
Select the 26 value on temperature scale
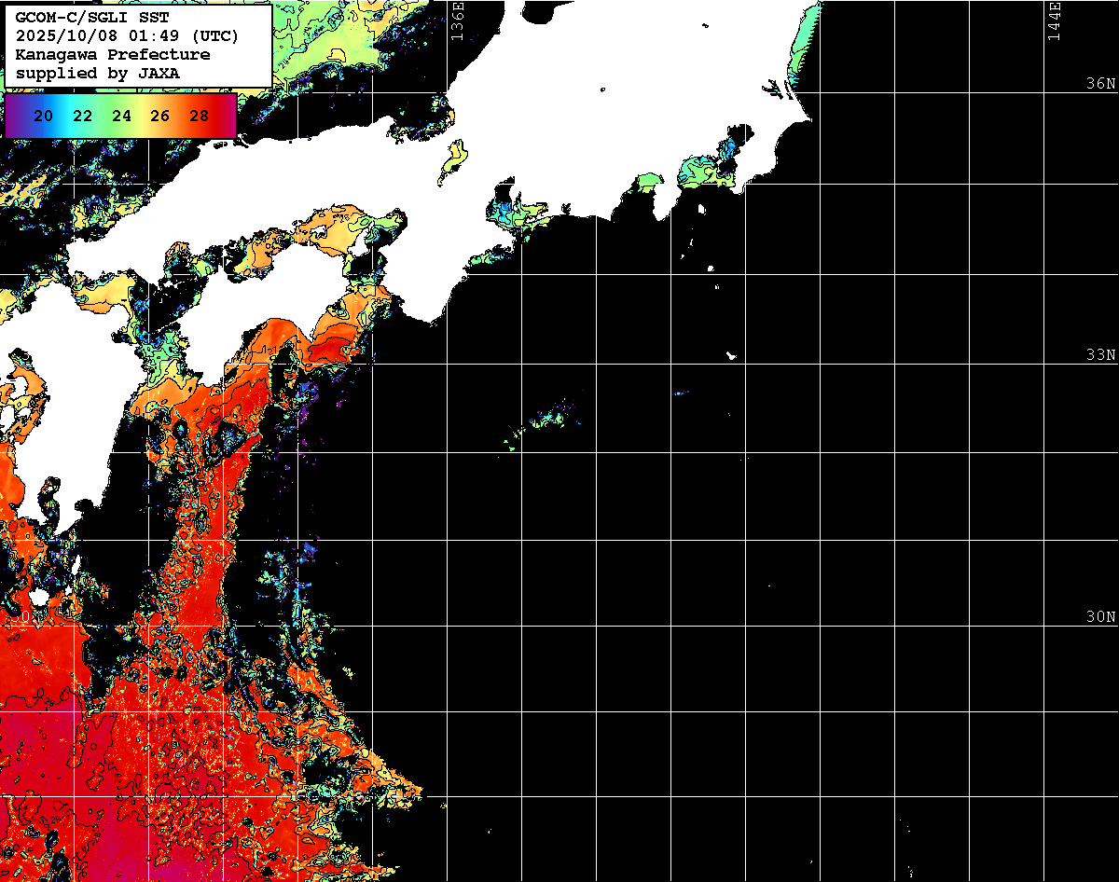click(159, 116)
